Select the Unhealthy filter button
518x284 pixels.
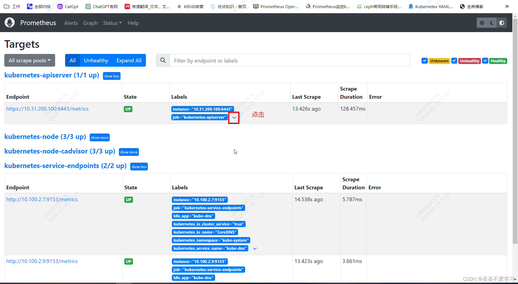[96, 60]
